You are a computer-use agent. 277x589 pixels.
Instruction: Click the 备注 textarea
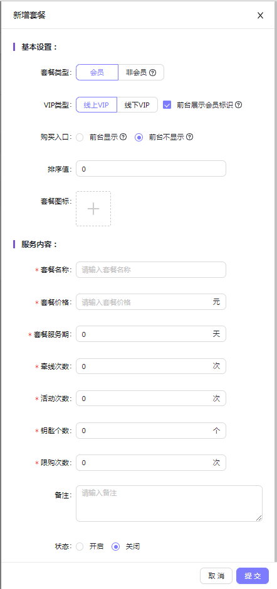tap(169, 504)
